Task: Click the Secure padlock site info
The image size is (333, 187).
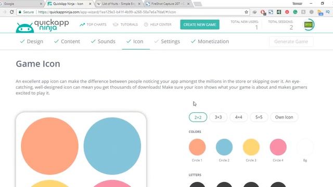Action: tap(26, 12)
